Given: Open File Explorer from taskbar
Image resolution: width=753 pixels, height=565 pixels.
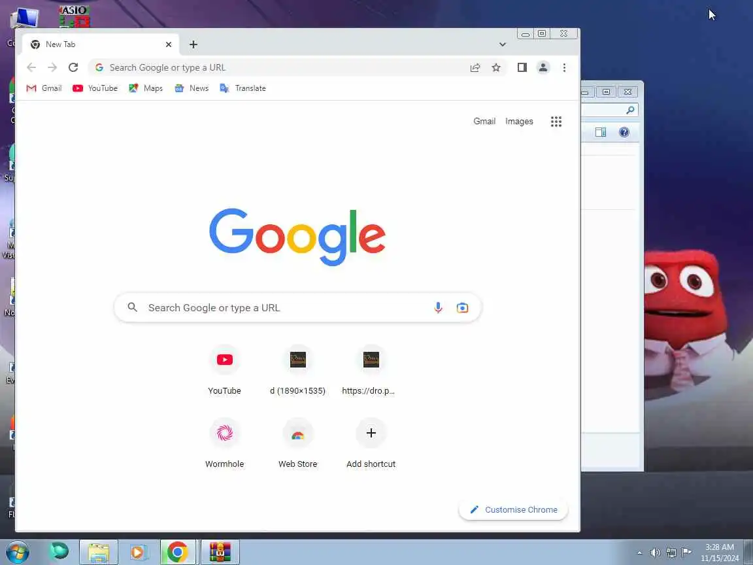Looking at the screenshot, I should [99, 552].
